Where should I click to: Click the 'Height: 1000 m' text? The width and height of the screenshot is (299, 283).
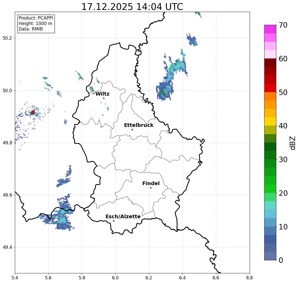click(x=35, y=23)
